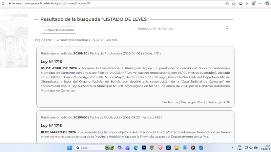
Task: Click the '18 DE MARZO DE 2026' date text
Action: click(58, 132)
